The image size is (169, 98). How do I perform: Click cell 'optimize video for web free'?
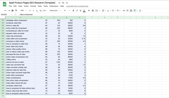coord(20,70)
